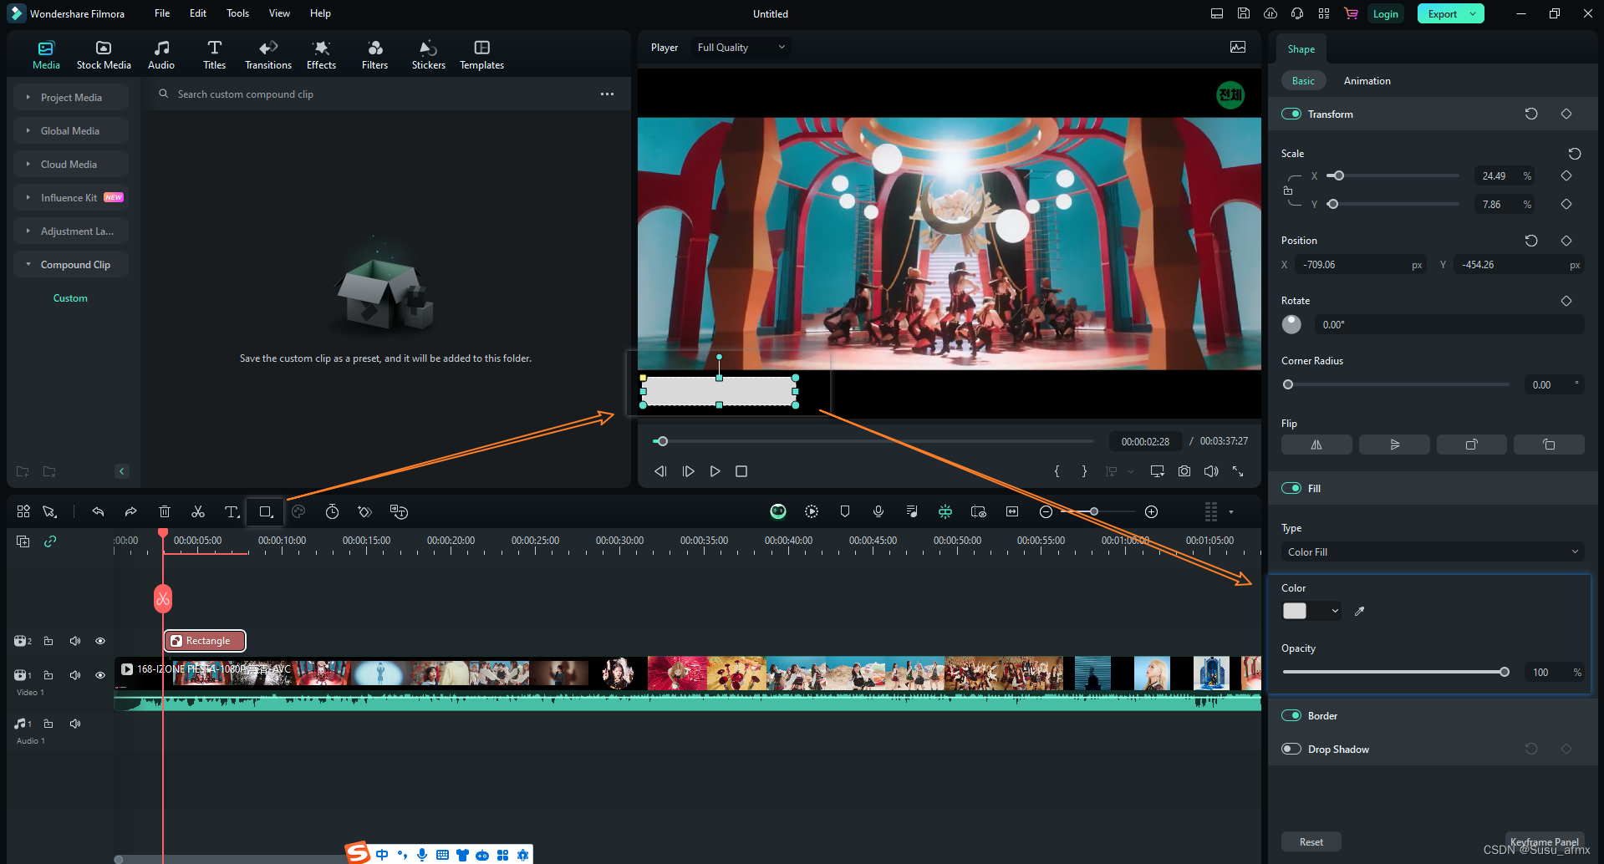The width and height of the screenshot is (1604, 864).
Task: Expand Cloud Media folder
Action: (71, 164)
